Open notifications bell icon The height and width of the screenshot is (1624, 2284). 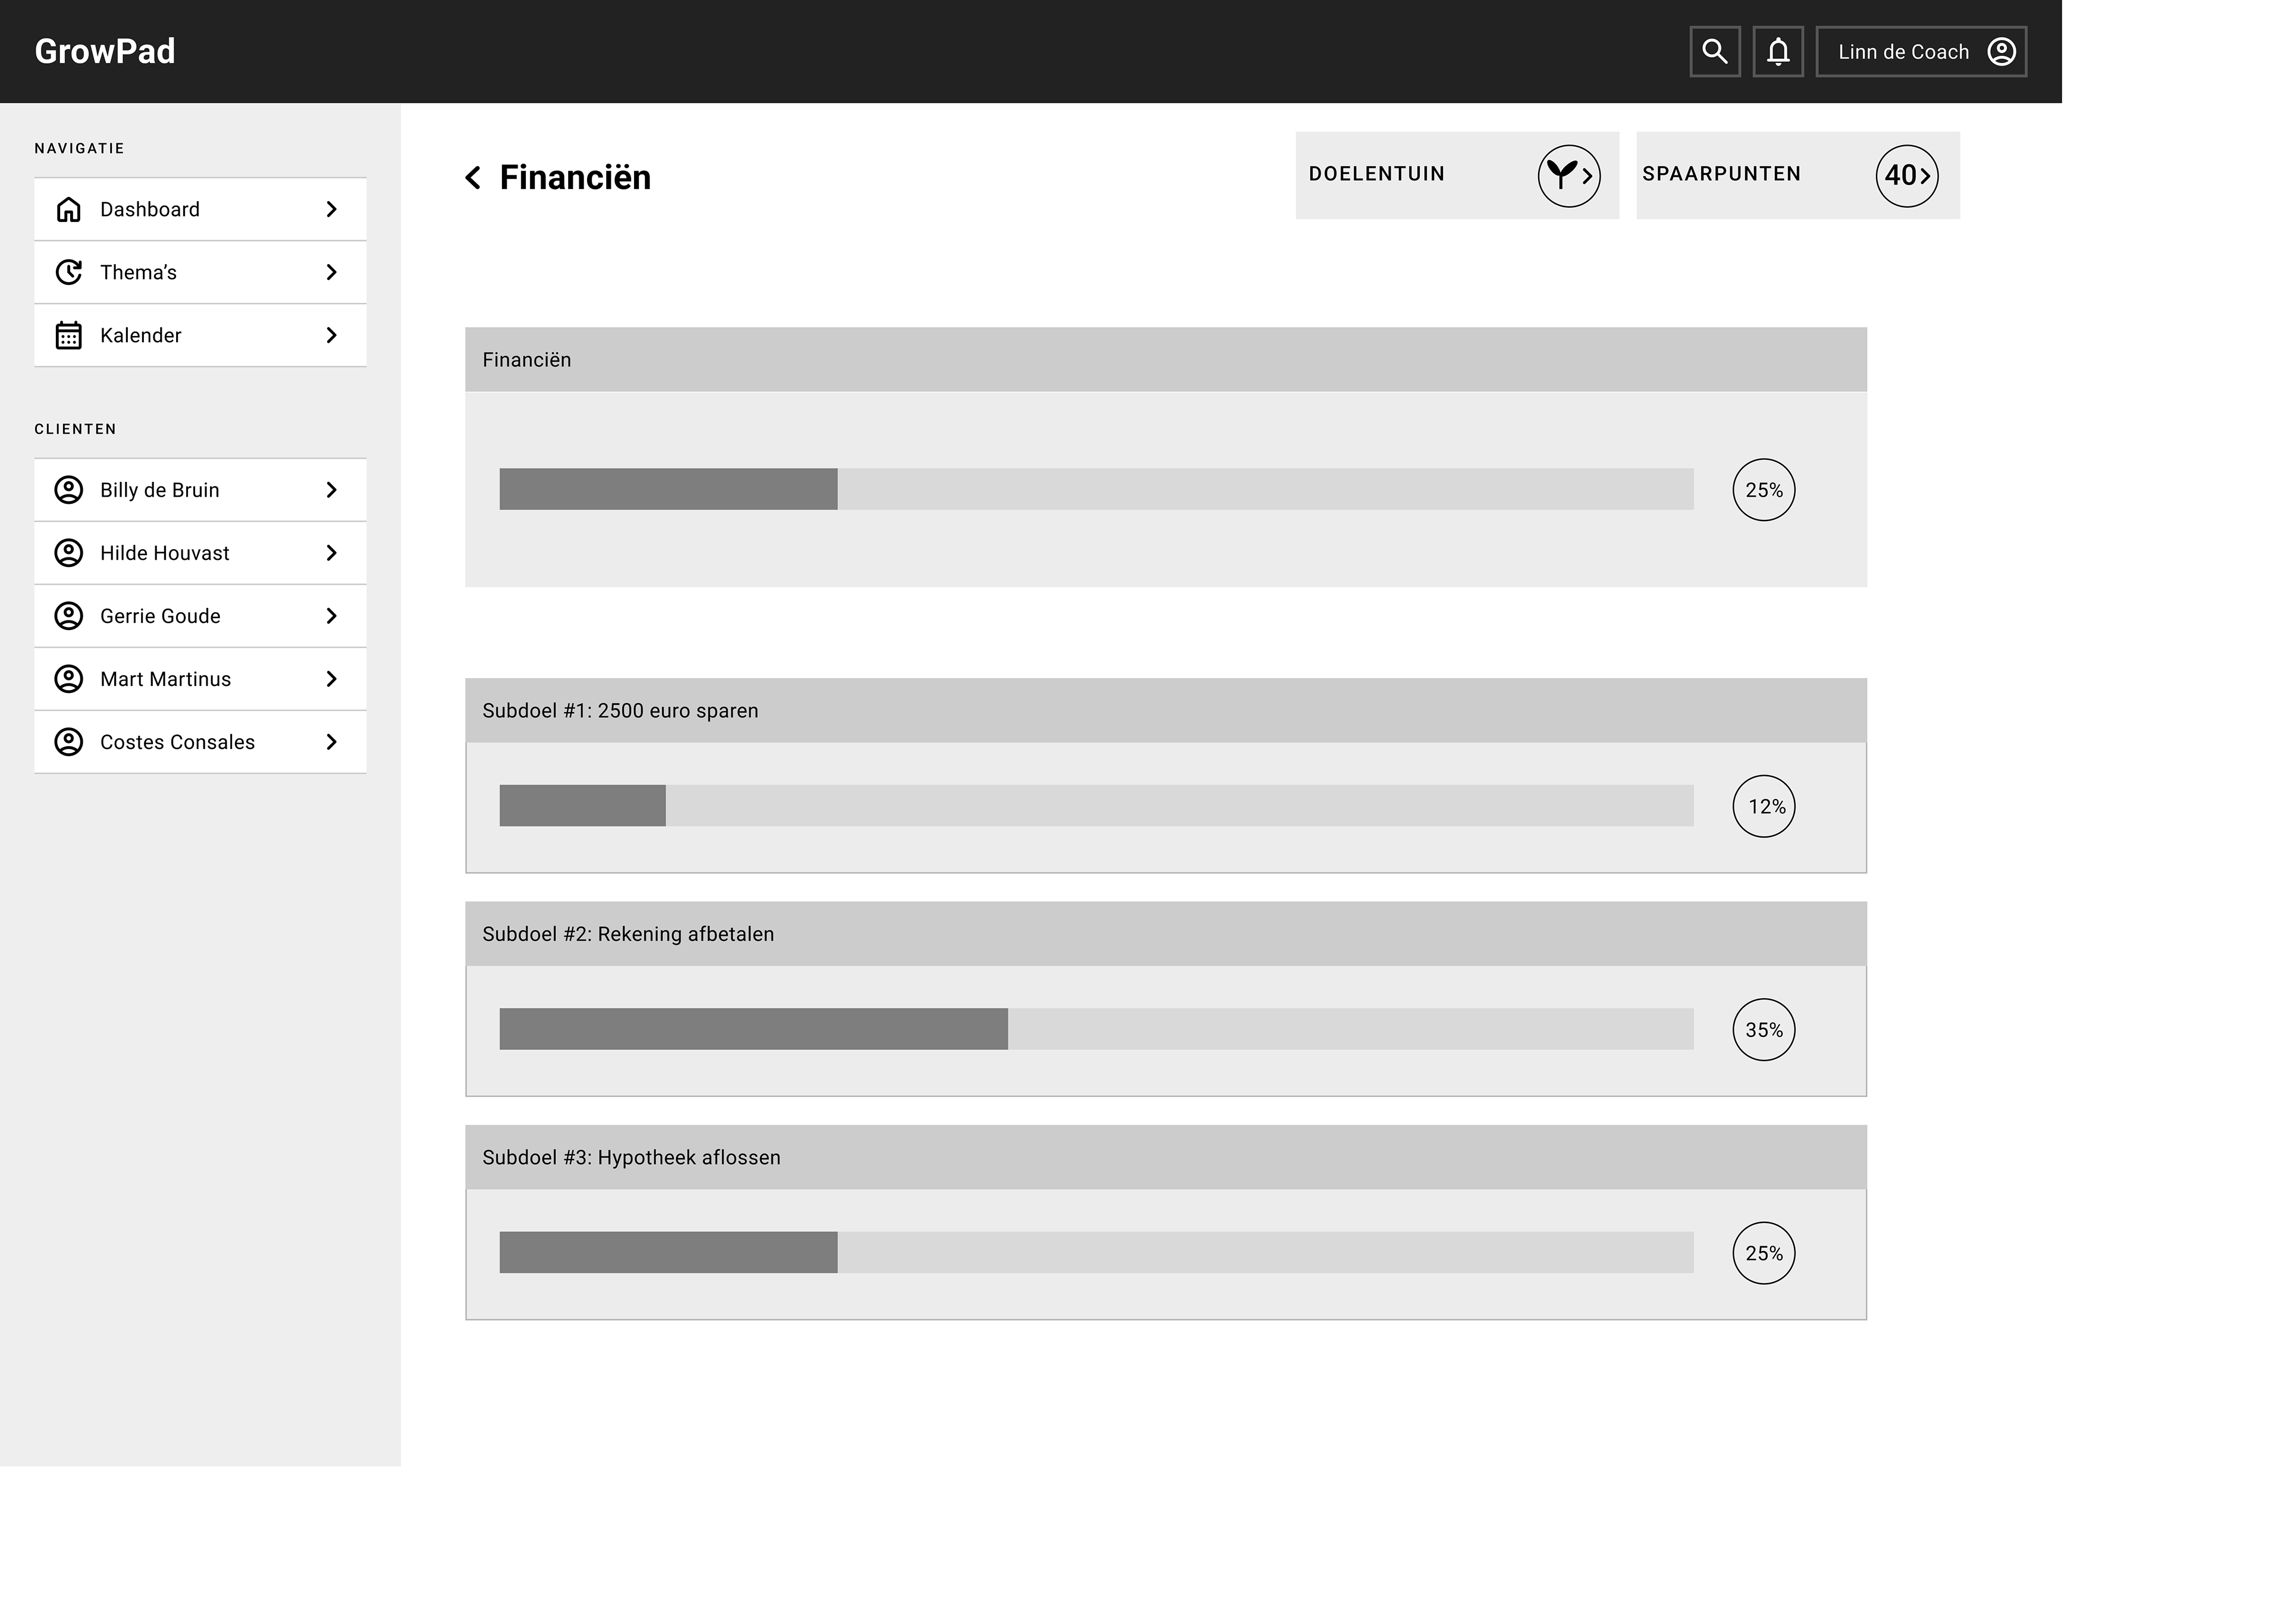(x=1777, y=51)
